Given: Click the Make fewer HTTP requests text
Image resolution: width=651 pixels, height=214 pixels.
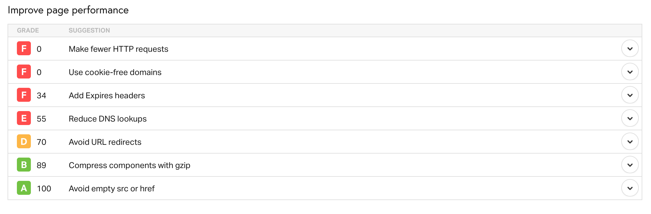Looking at the screenshot, I should pos(118,49).
